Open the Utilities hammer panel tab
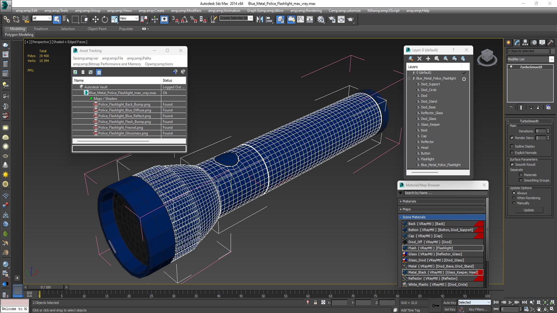557x313 pixels. coord(550,42)
